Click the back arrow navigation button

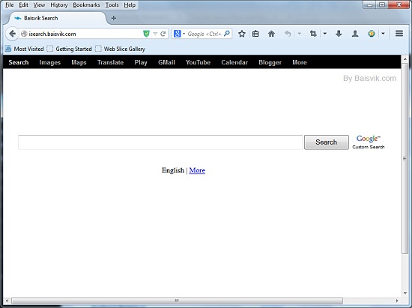click(12, 34)
